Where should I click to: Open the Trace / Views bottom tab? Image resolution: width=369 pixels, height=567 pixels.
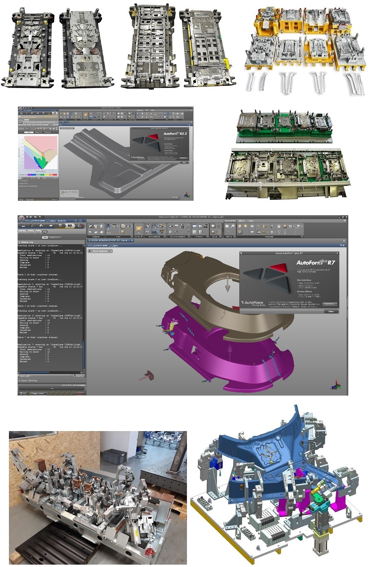(38, 393)
